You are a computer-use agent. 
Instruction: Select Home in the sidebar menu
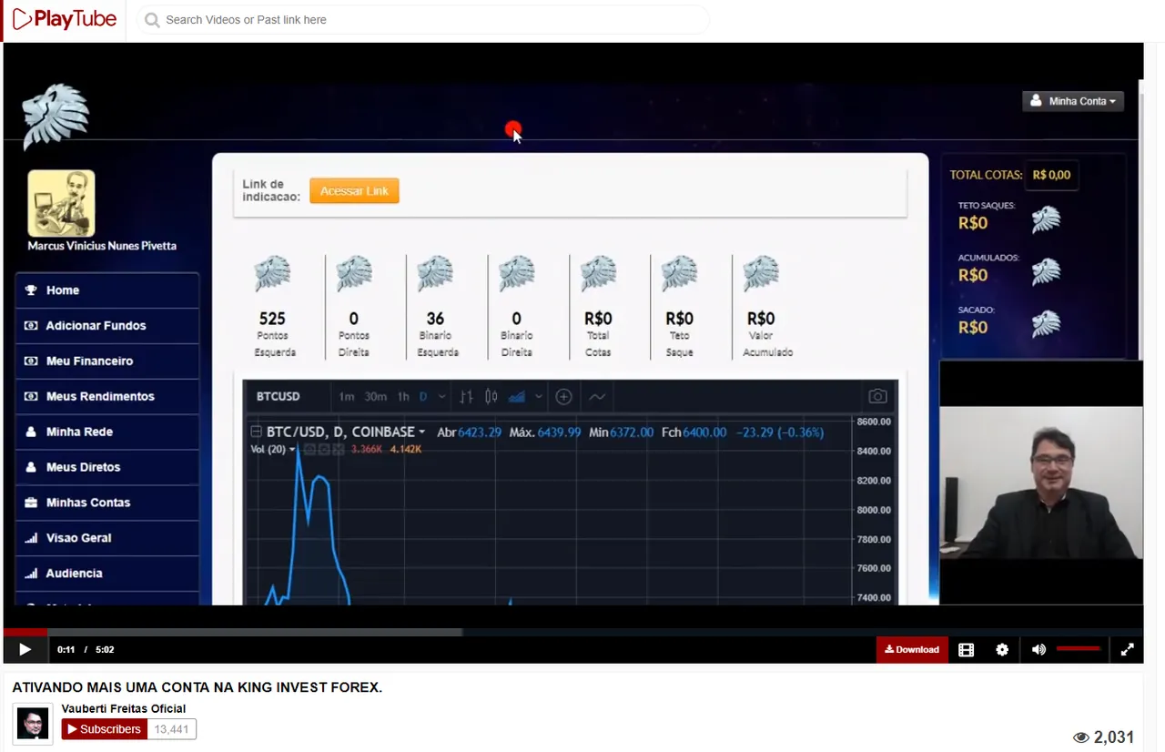107,290
